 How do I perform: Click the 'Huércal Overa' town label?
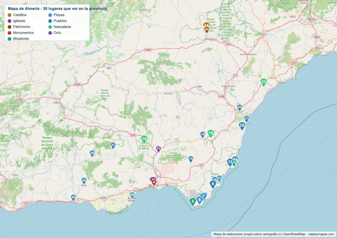click(228, 86)
